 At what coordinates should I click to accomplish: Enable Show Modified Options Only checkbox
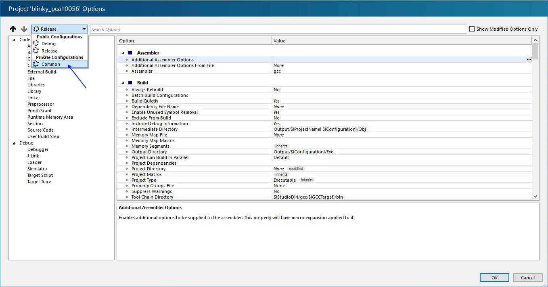[x=472, y=29]
